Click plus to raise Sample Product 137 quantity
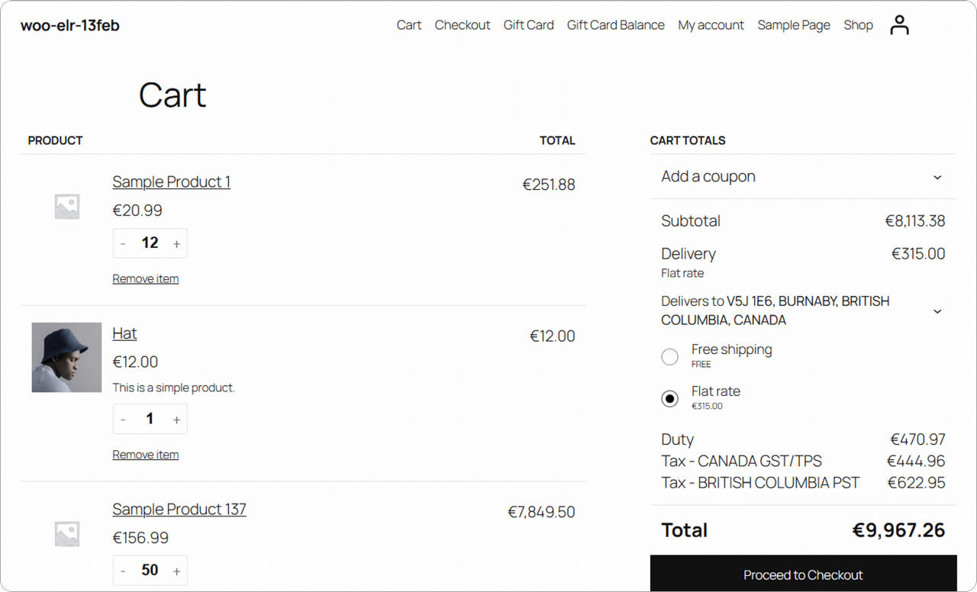The width and height of the screenshot is (977, 592). coord(176,570)
